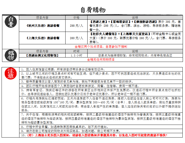The width and height of the screenshot is (185, 143).
Task: Click red text 全程无任何购物项目
Action: tap(101, 60)
